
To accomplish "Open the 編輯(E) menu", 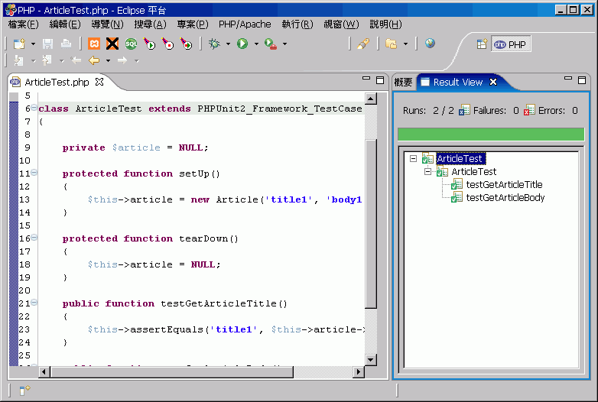I will [65, 24].
